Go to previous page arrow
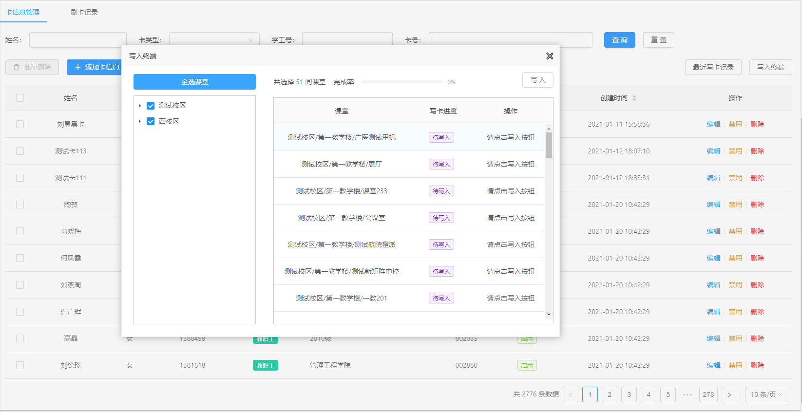This screenshot has width=802, height=412. (x=571, y=394)
